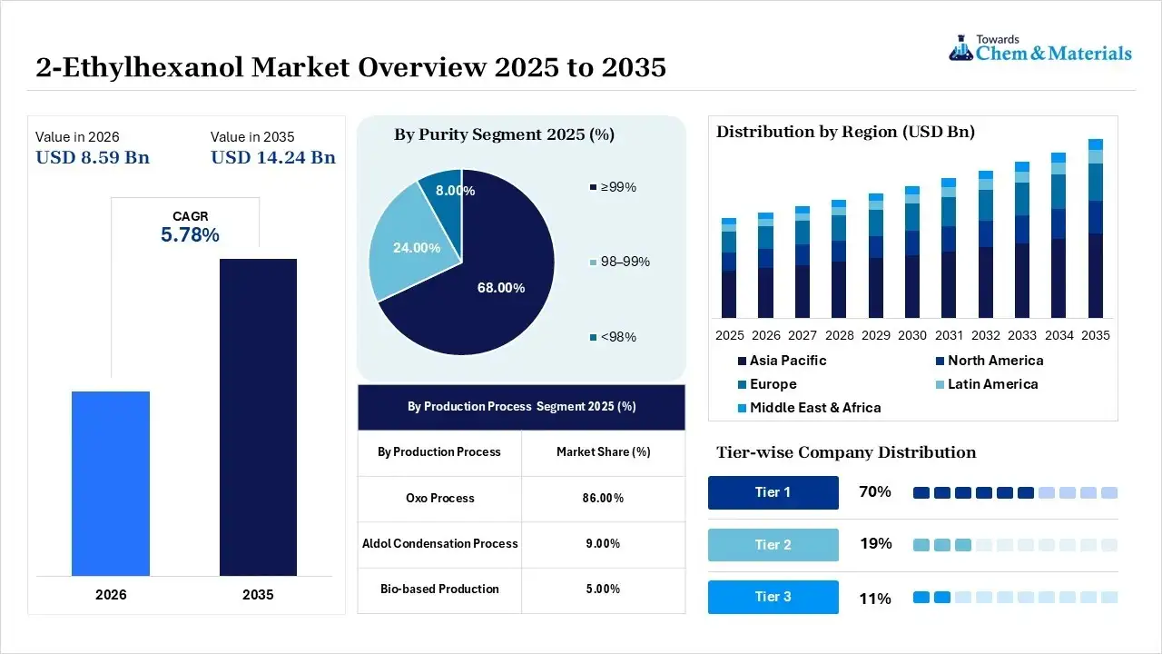Click the North America legend swatch
Viewport: 1162px width, 654px height.
pos(940,362)
